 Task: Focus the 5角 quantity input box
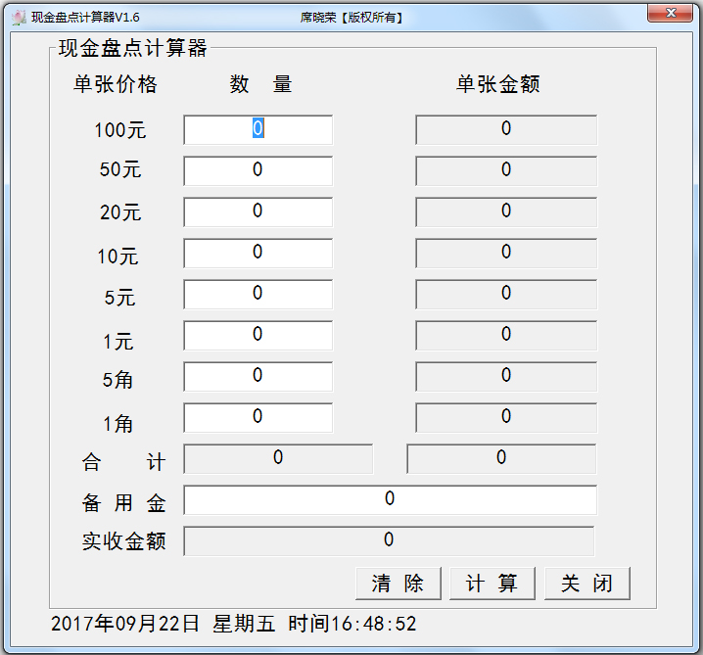(258, 376)
